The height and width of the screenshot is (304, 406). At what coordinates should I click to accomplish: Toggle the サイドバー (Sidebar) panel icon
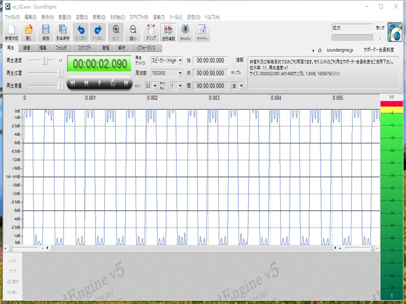pyautogui.click(x=202, y=32)
